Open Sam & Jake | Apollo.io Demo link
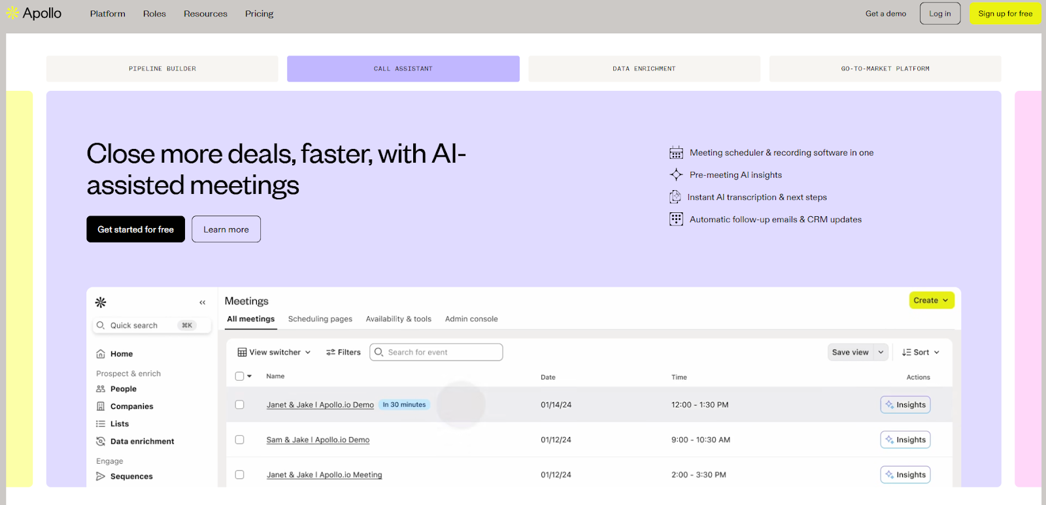The width and height of the screenshot is (1046, 505). [x=318, y=440]
